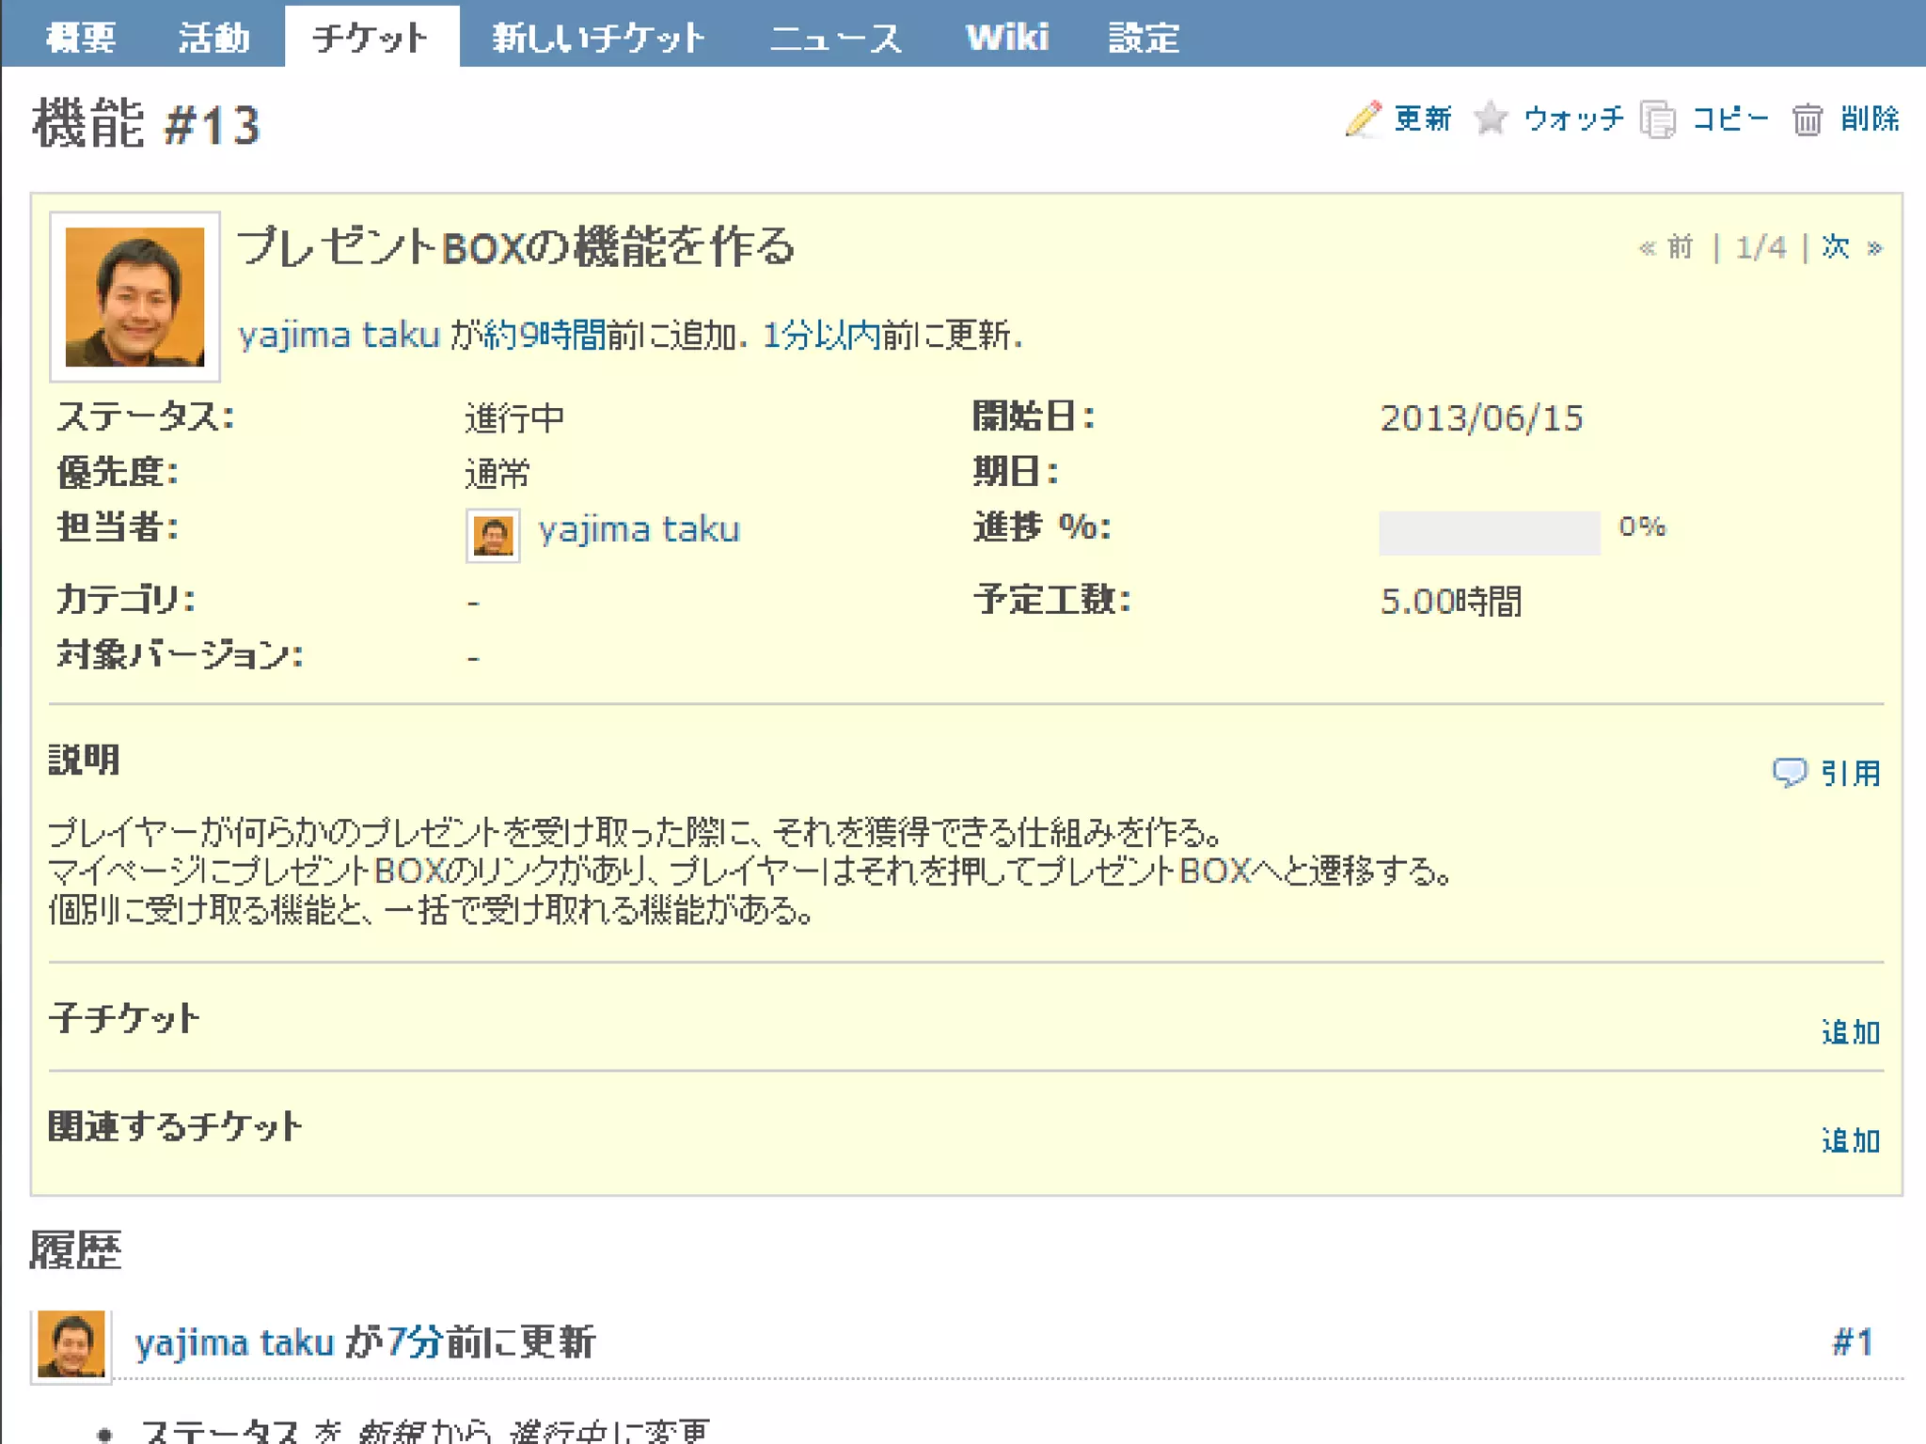Go to the Wiki tab
The image size is (1926, 1444).
(1006, 38)
